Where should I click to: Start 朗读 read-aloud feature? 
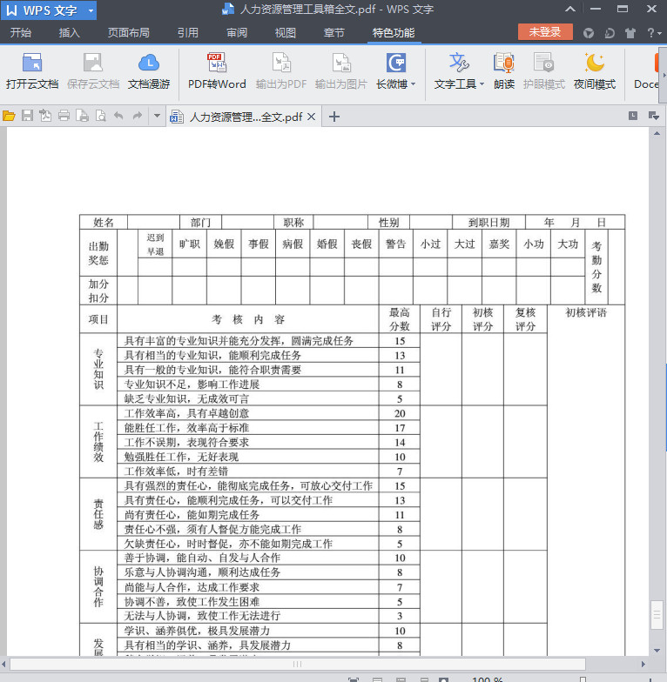click(504, 71)
